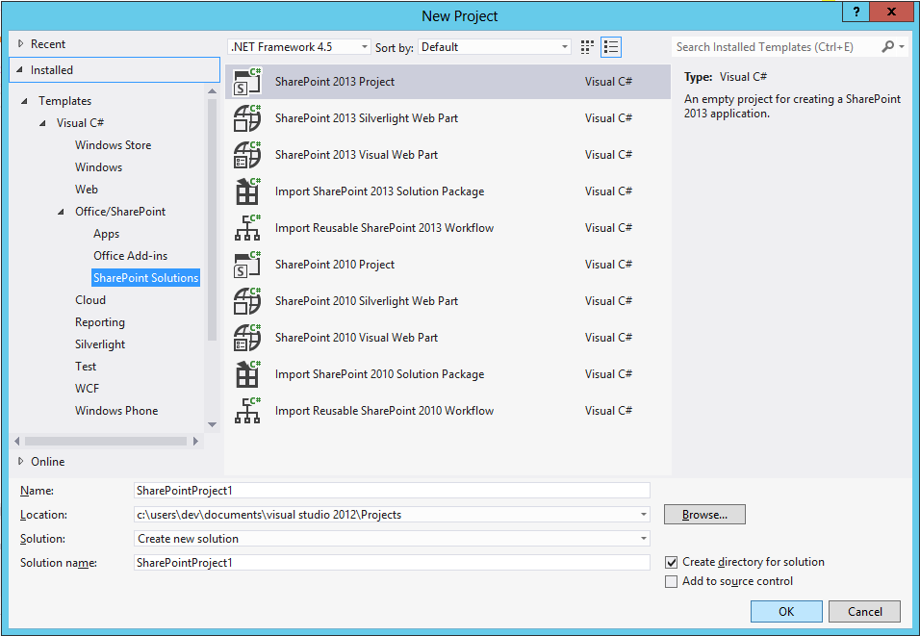Select the Web template category

coord(87,190)
